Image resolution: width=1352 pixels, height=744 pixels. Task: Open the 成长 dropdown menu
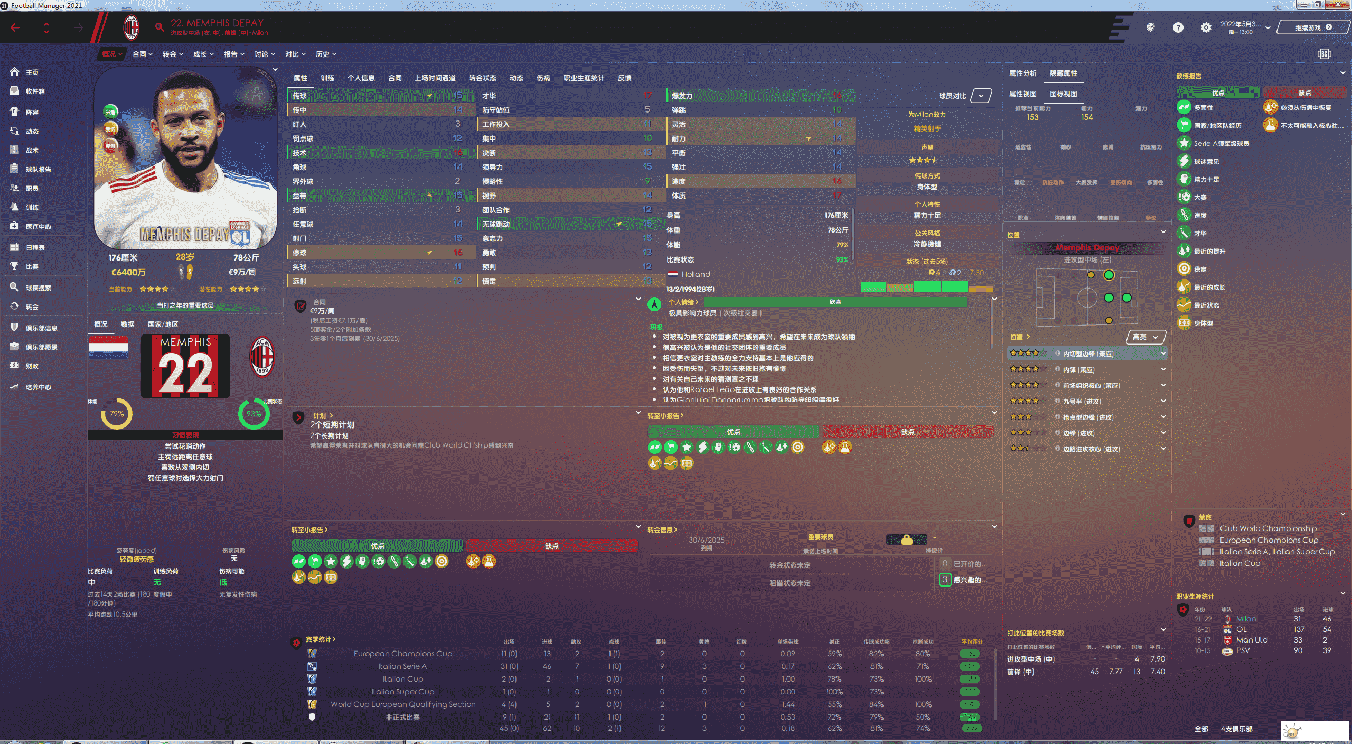[x=203, y=54]
